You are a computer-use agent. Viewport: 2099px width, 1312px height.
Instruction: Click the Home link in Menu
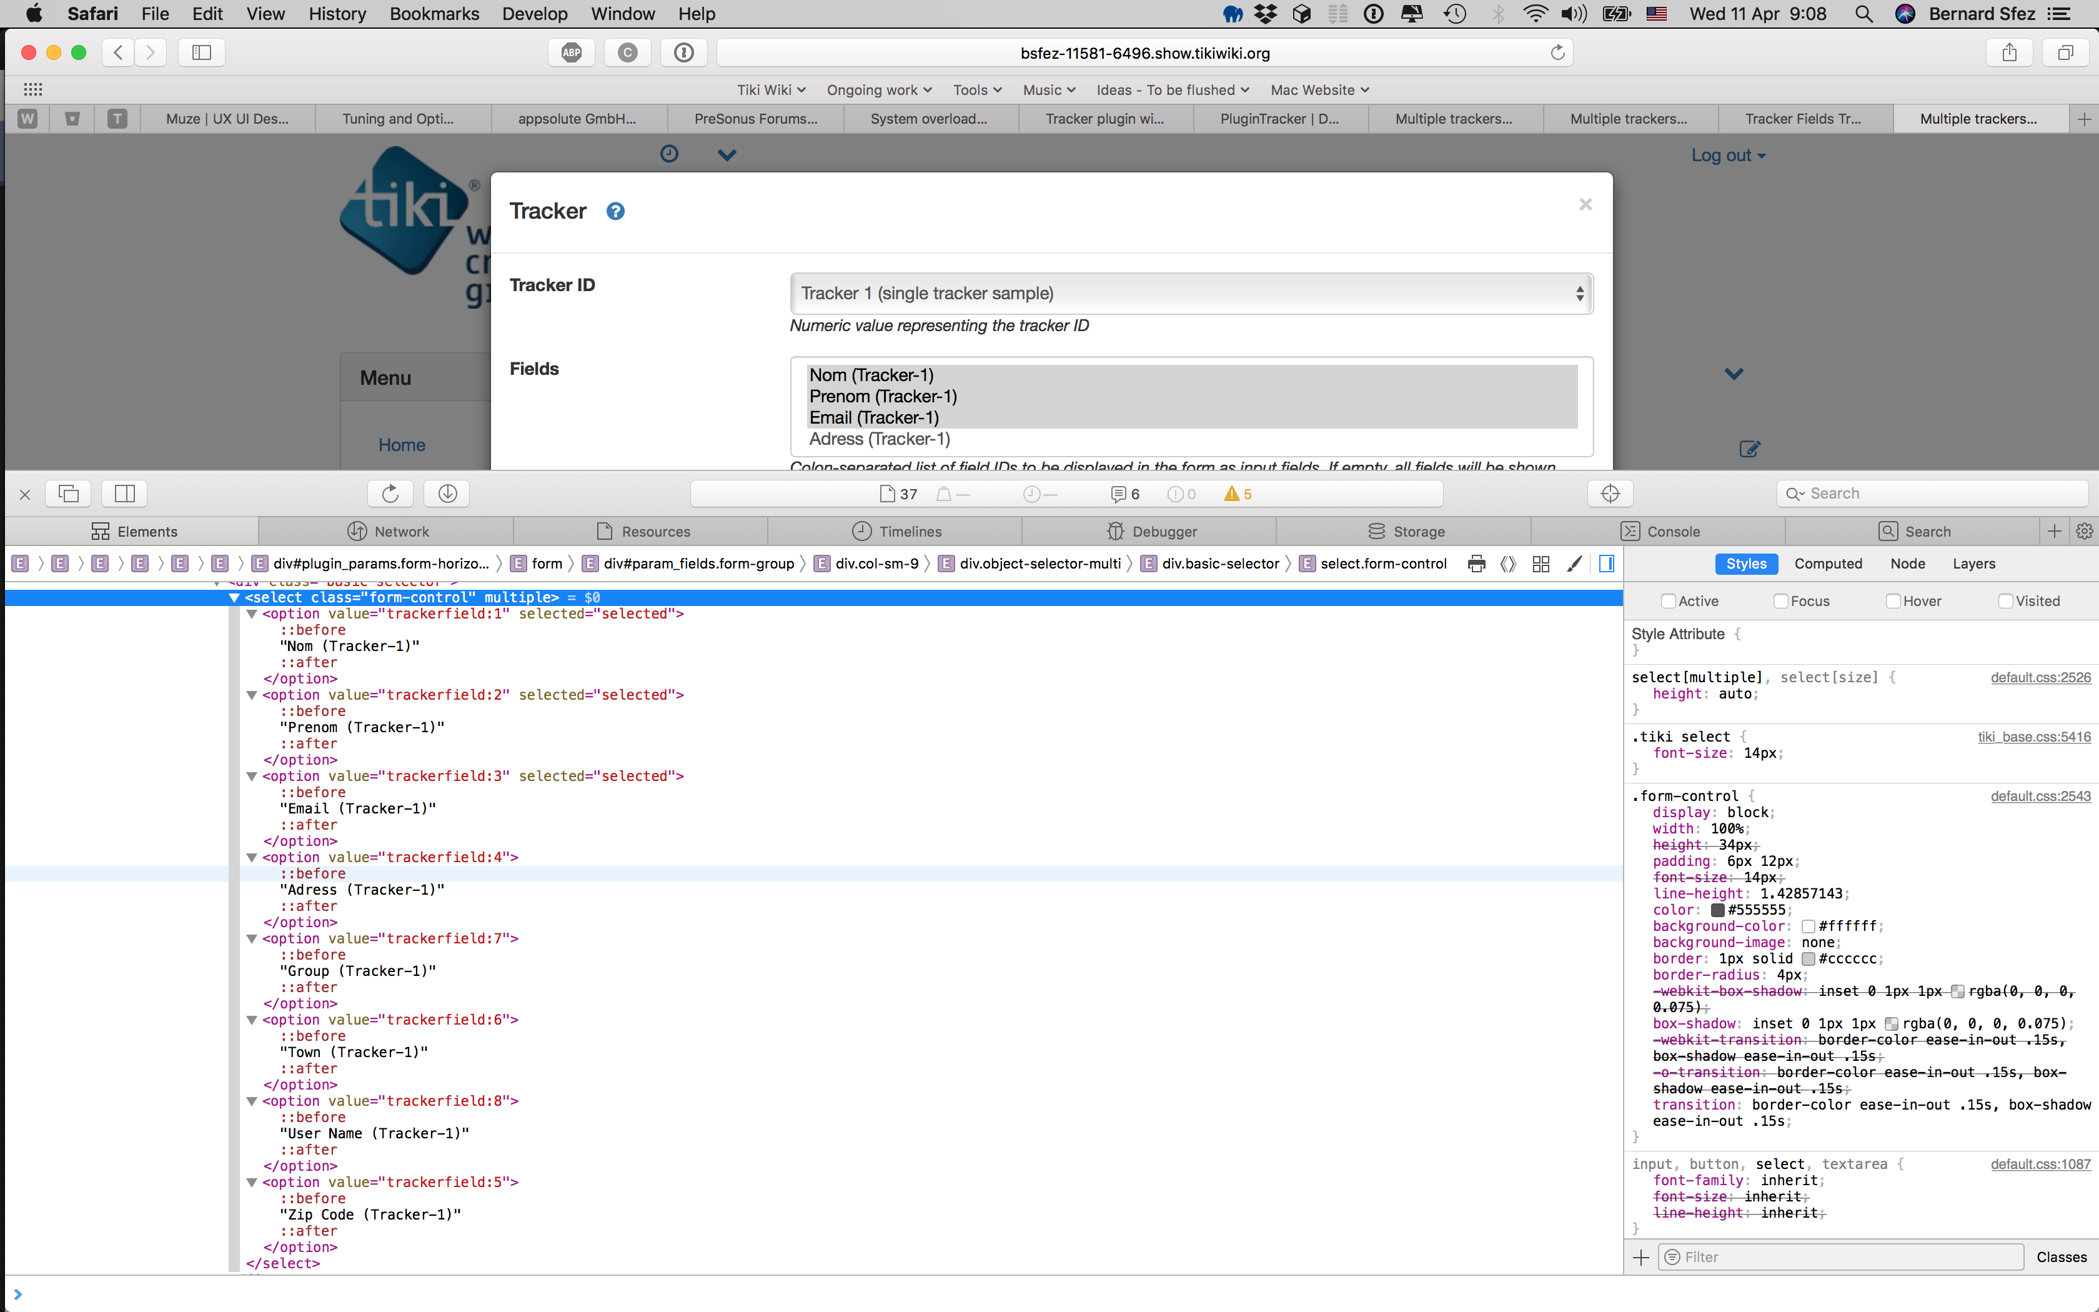[402, 445]
